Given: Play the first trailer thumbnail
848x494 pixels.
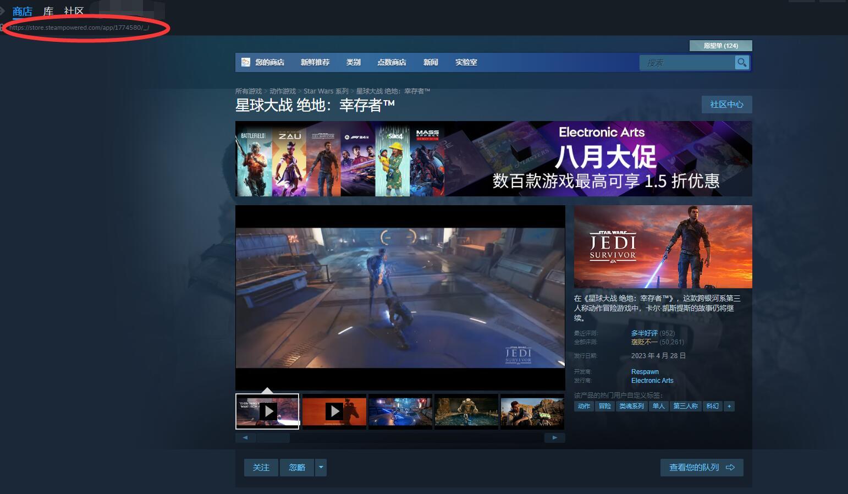Looking at the screenshot, I should pos(267,411).
